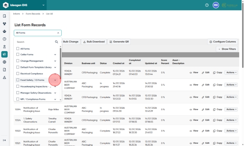
Task: Tick the All Forms checkbox
Action: pos(18,48)
